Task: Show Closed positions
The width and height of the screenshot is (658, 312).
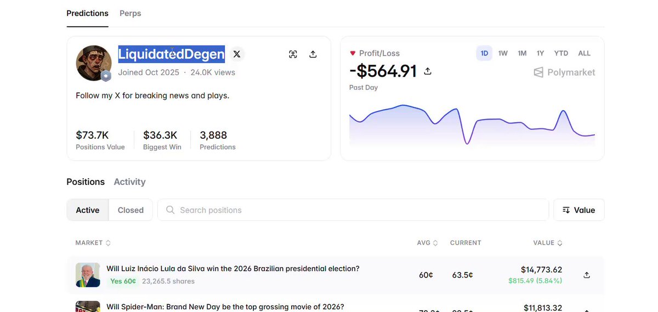Action: [x=131, y=210]
